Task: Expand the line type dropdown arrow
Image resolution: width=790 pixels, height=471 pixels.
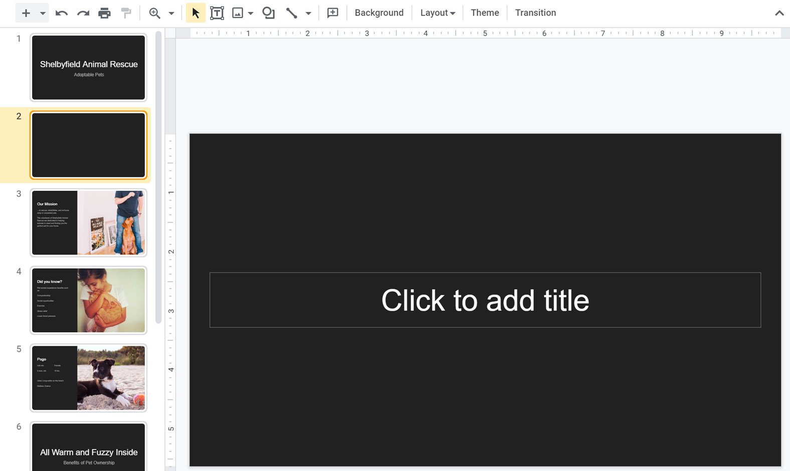Action: click(x=308, y=13)
